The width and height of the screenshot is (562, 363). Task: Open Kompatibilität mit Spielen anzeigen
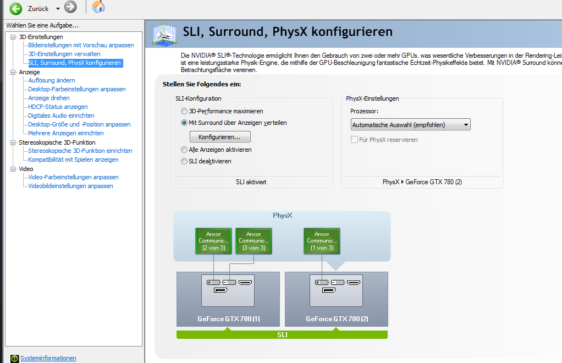point(73,159)
